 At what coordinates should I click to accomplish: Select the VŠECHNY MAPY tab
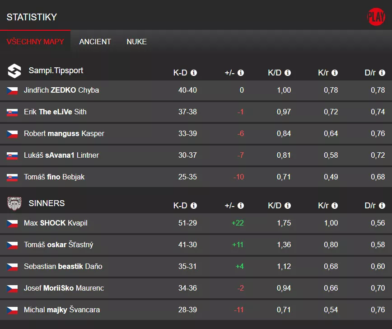click(x=36, y=42)
